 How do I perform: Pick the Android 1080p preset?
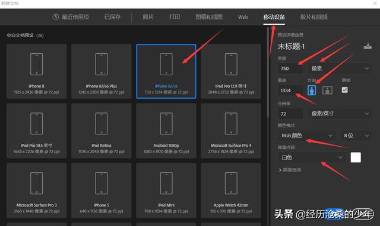click(166, 131)
